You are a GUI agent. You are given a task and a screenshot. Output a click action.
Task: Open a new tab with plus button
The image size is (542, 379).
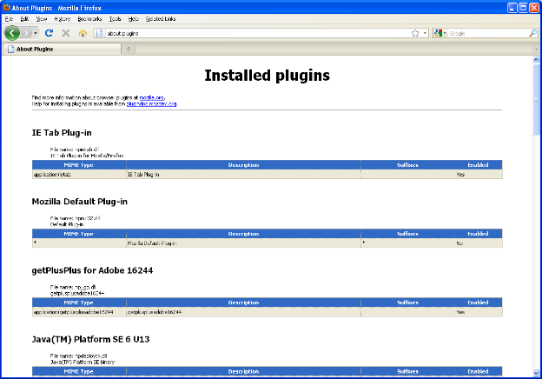point(129,49)
